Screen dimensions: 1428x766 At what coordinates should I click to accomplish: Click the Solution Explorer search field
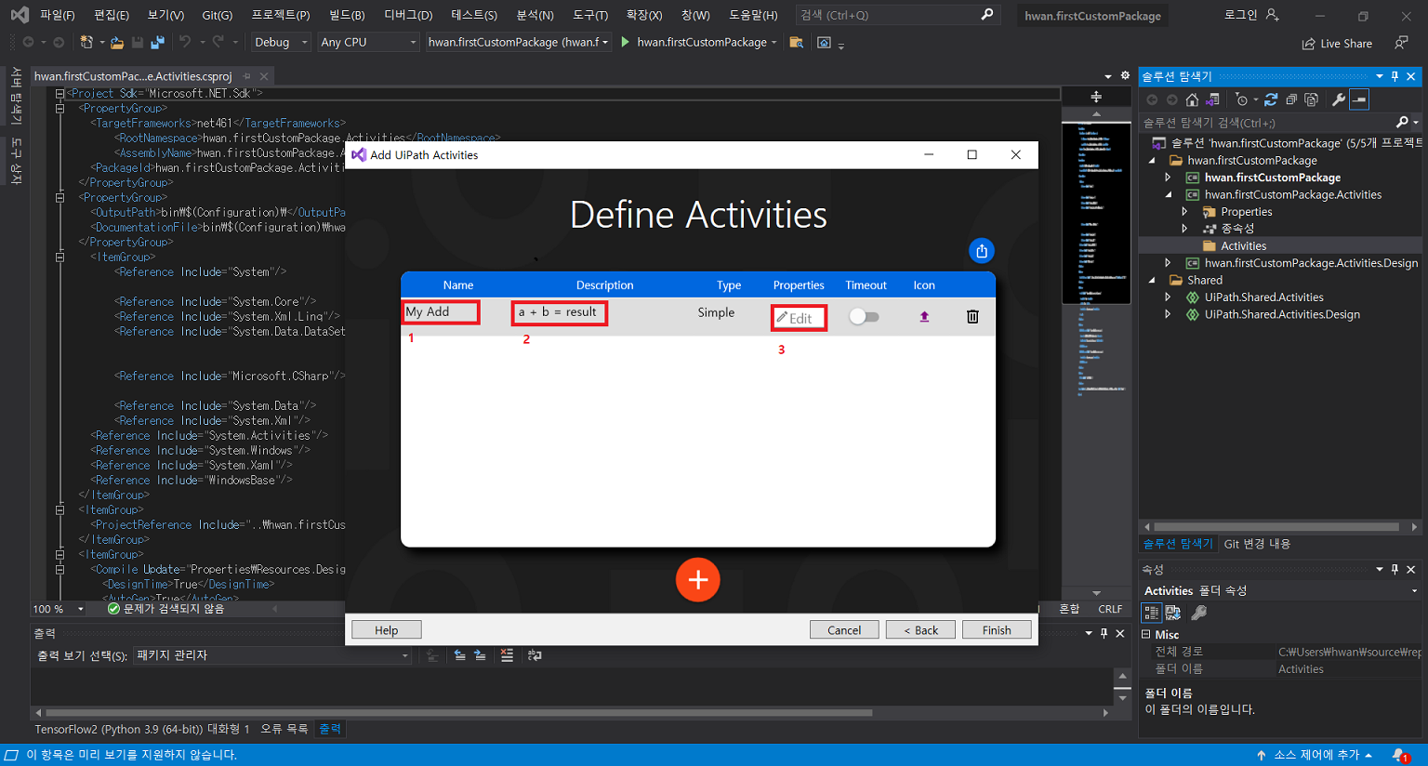click(x=1268, y=123)
